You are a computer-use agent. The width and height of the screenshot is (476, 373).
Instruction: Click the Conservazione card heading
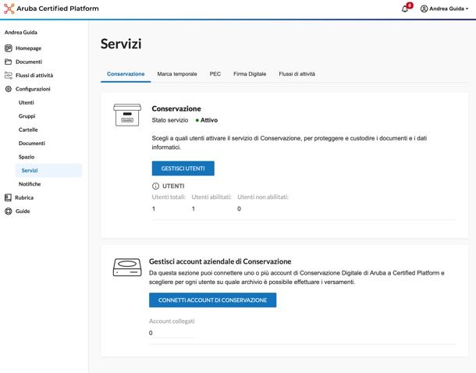pyautogui.click(x=176, y=108)
